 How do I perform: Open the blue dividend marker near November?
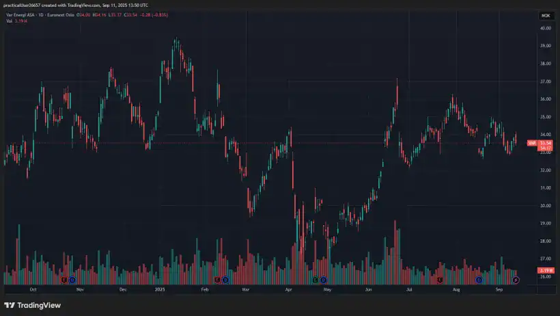(x=72, y=280)
